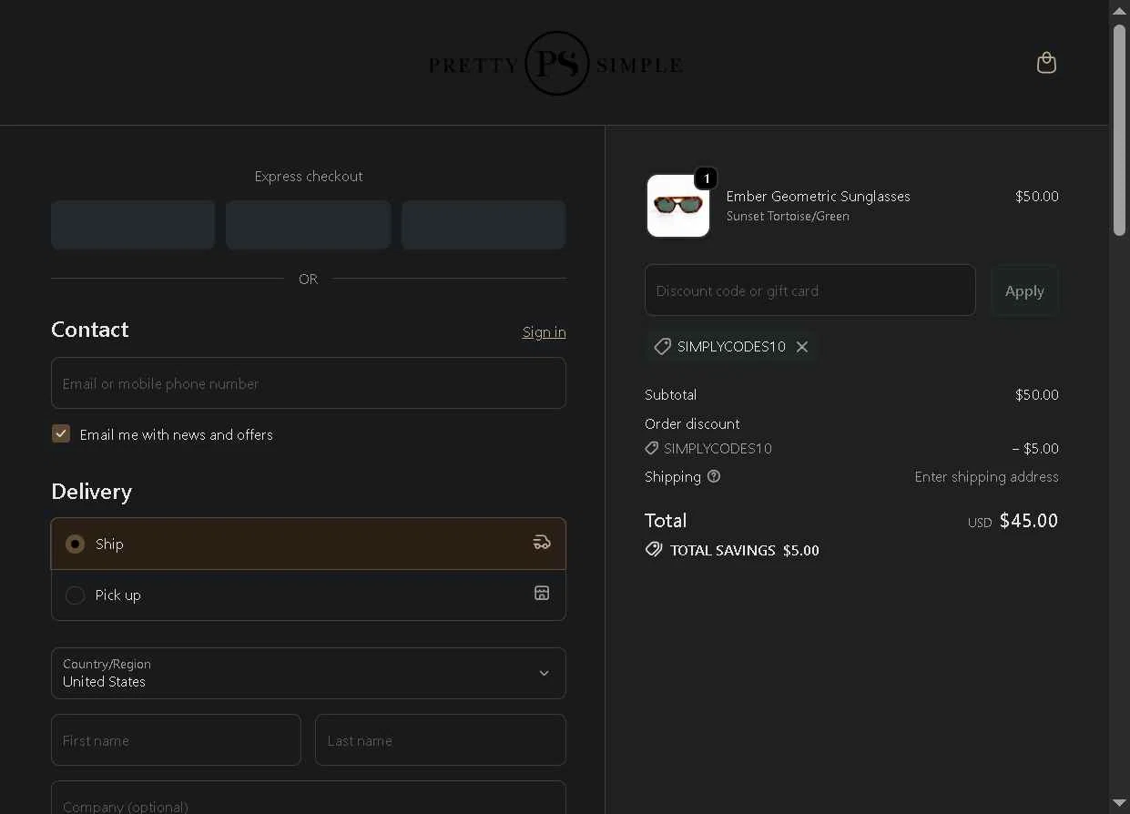Click the Sign in link
The width and height of the screenshot is (1130, 814).
click(x=544, y=332)
